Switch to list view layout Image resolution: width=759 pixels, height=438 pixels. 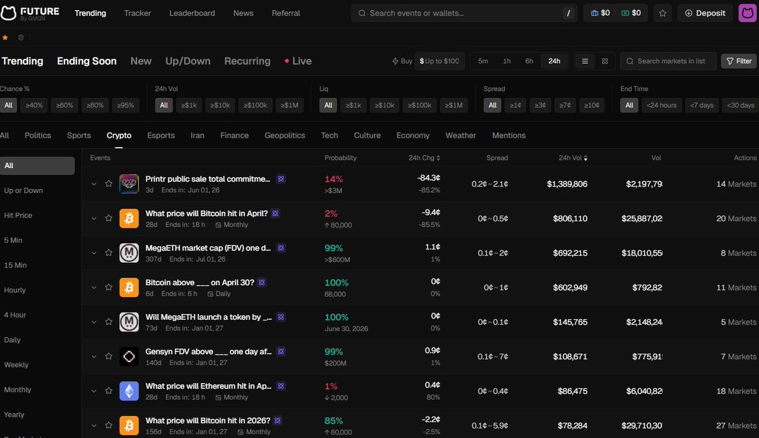[585, 61]
